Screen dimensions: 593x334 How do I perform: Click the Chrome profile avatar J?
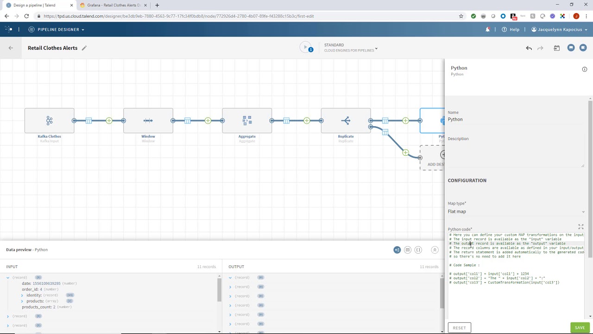coord(576,16)
